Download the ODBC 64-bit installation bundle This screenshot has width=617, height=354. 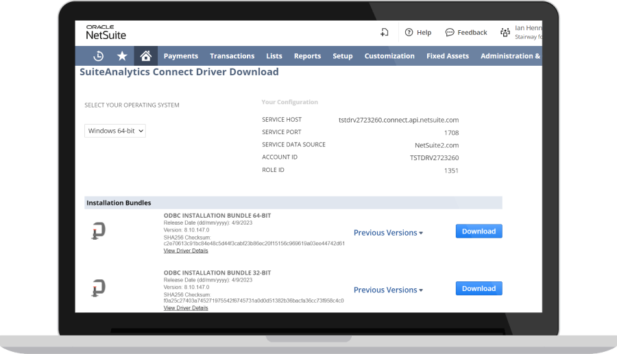click(479, 231)
